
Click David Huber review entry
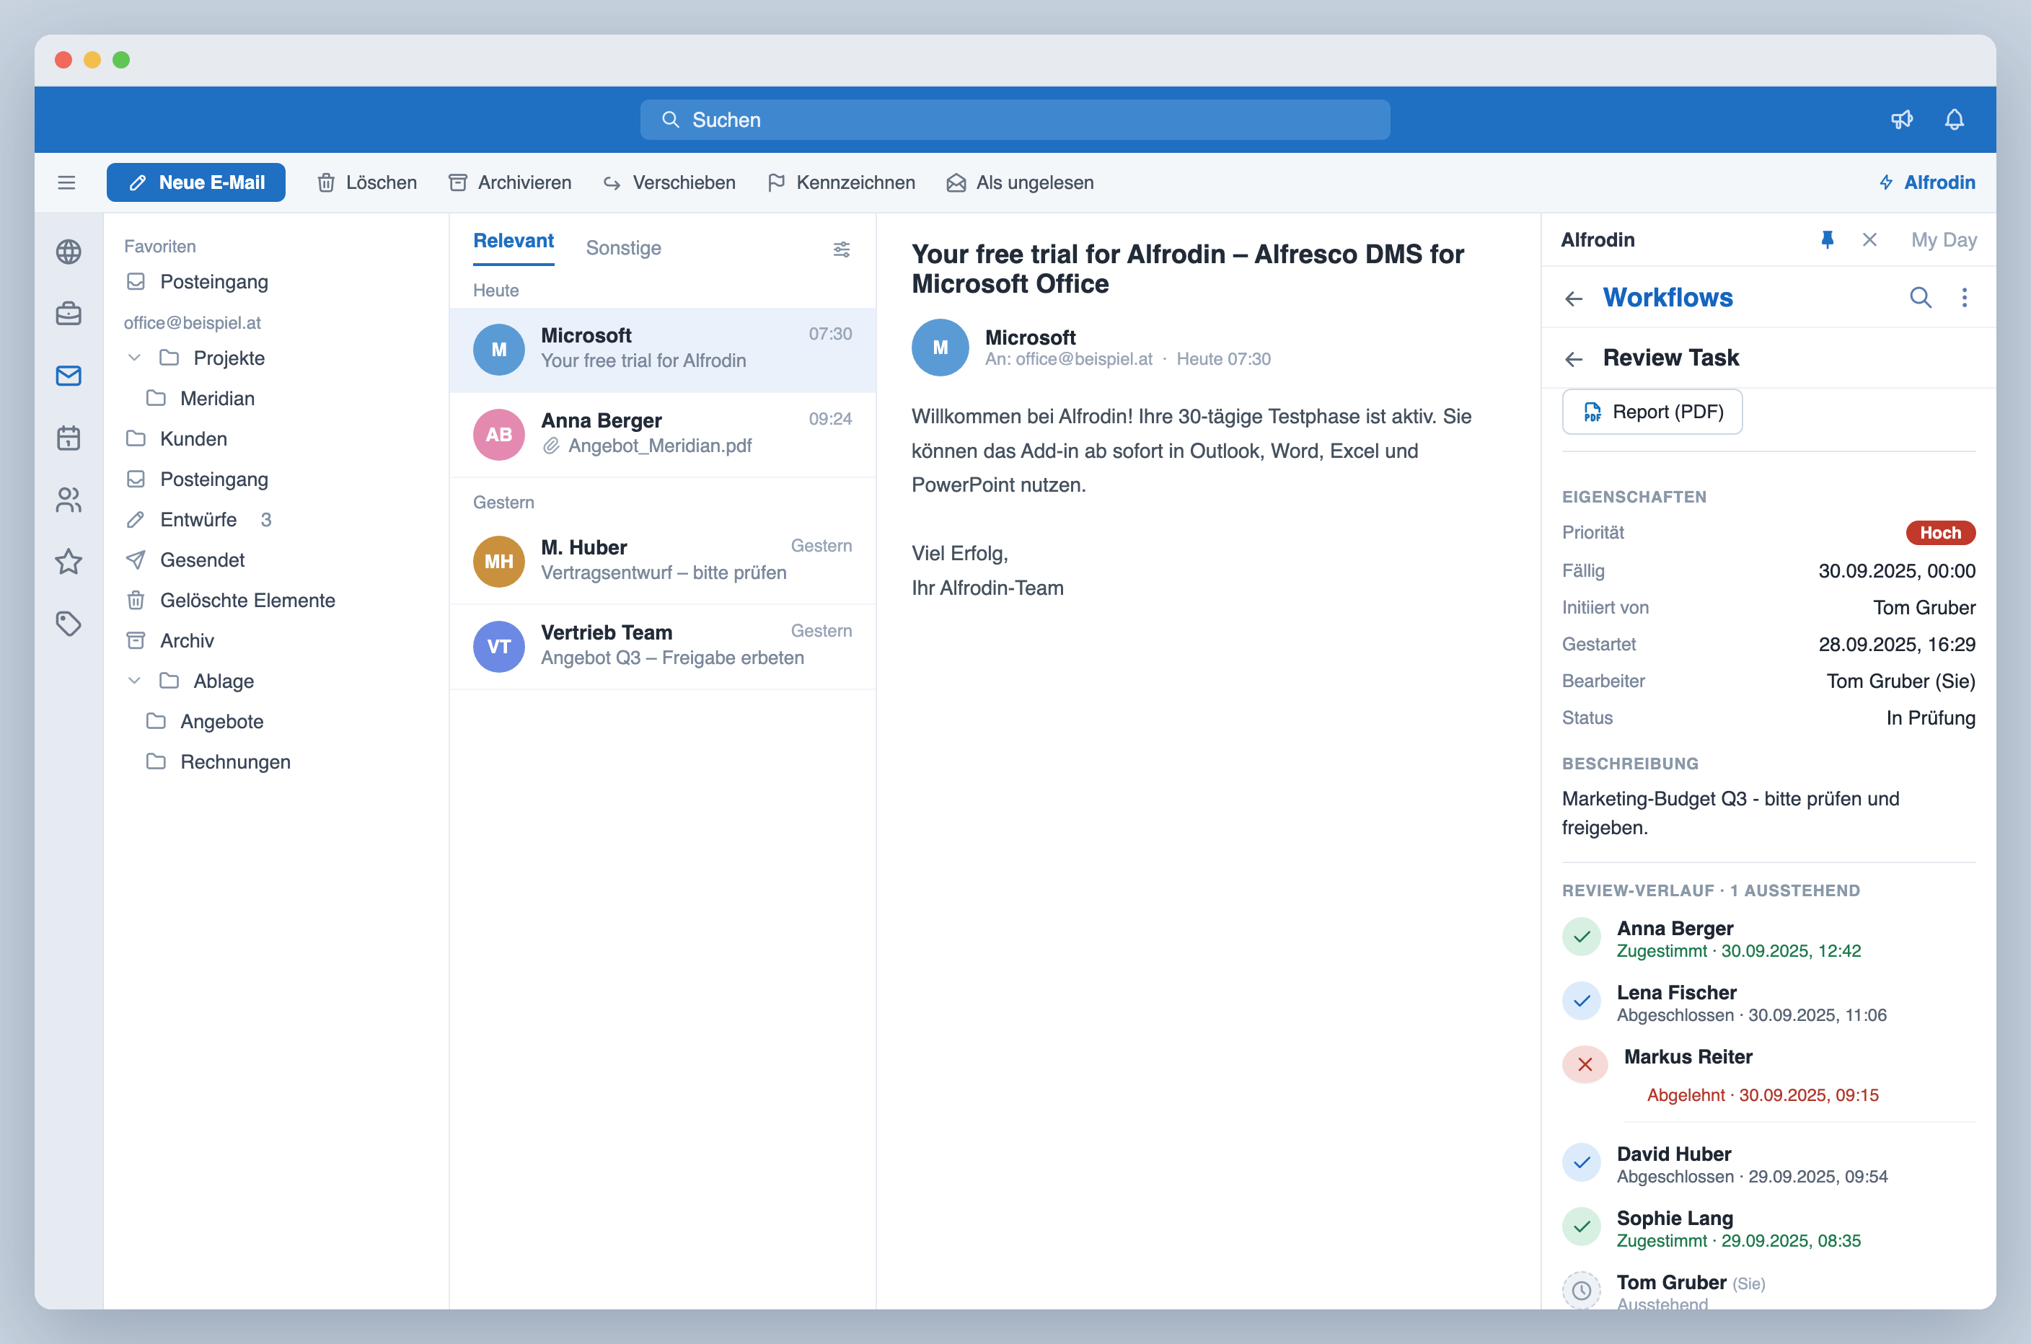click(x=1768, y=1164)
